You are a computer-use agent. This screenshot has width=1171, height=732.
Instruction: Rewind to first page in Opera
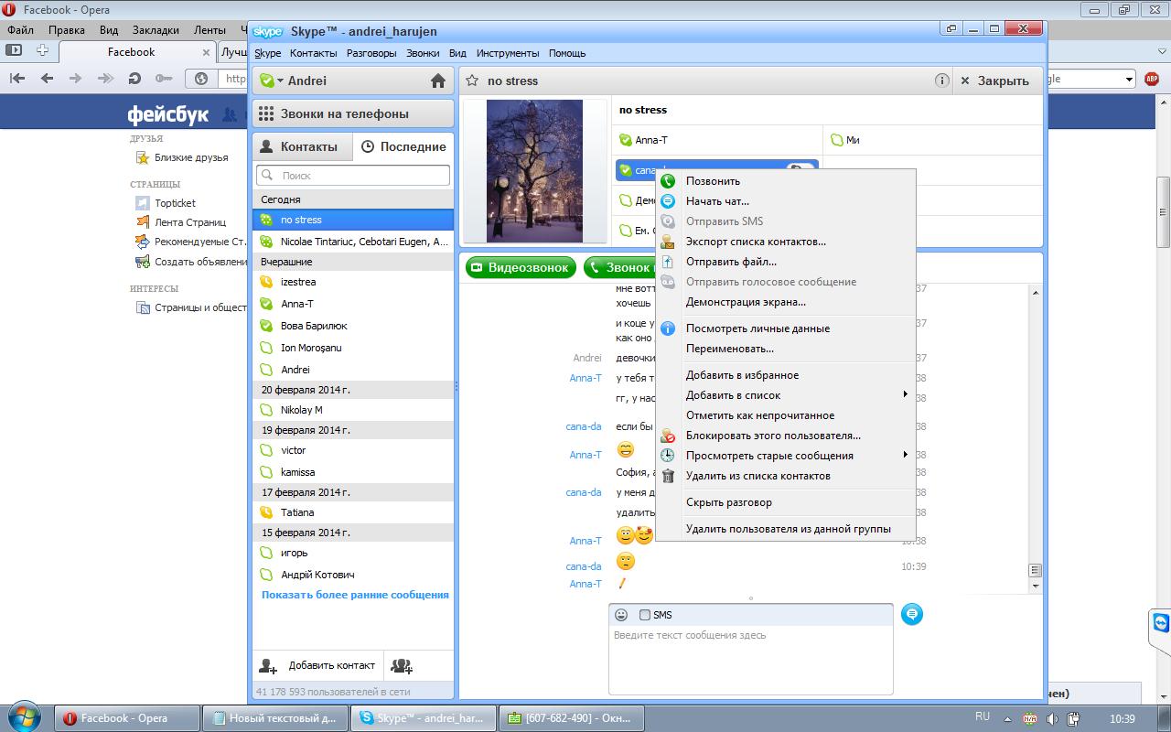[x=17, y=79]
